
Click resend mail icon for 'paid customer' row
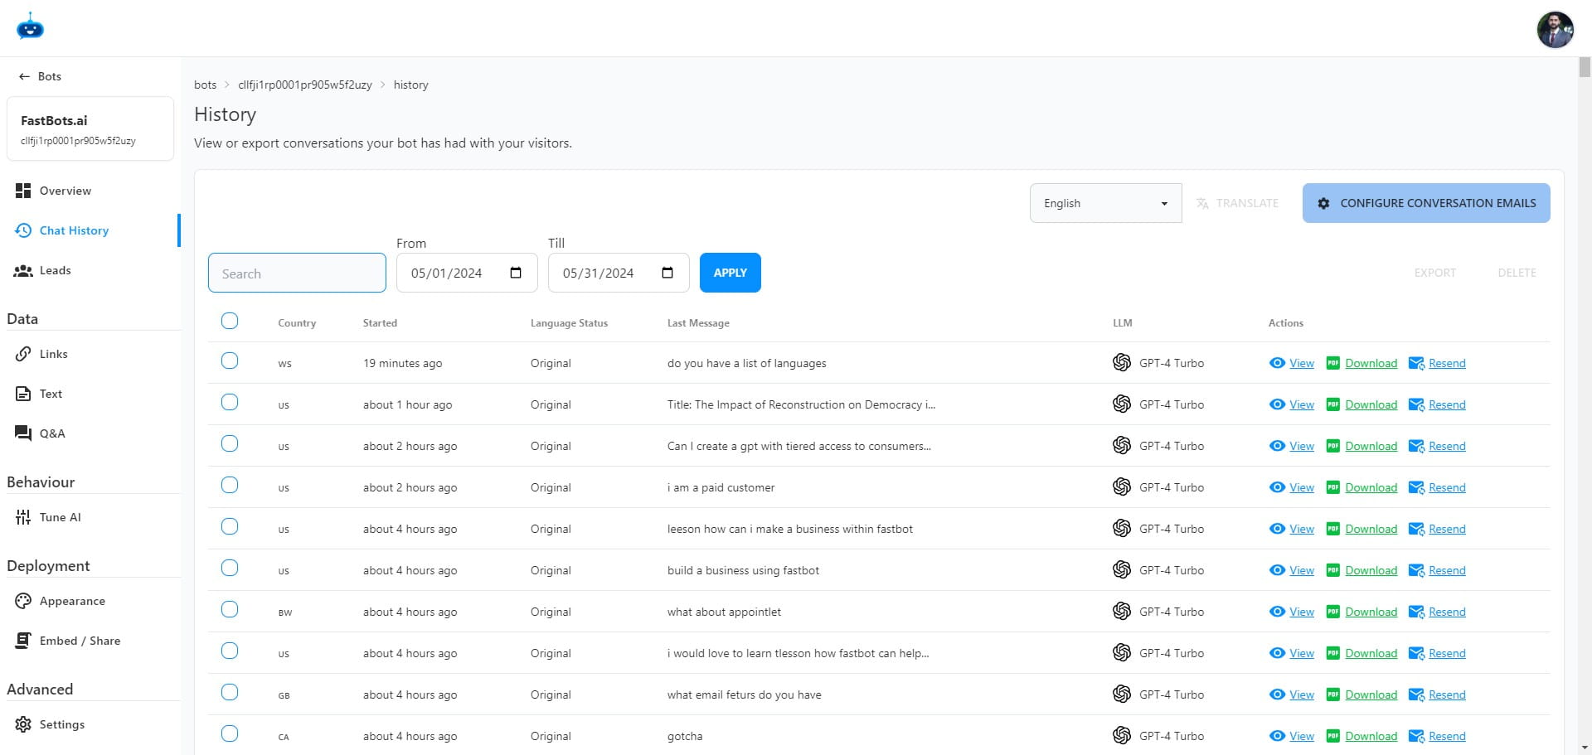pyautogui.click(x=1416, y=487)
